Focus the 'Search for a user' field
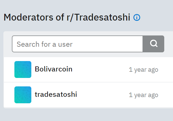This screenshot has width=173, height=121. coord(77,44)
